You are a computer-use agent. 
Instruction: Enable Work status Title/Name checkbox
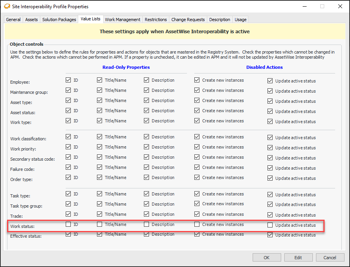point(100,224)
